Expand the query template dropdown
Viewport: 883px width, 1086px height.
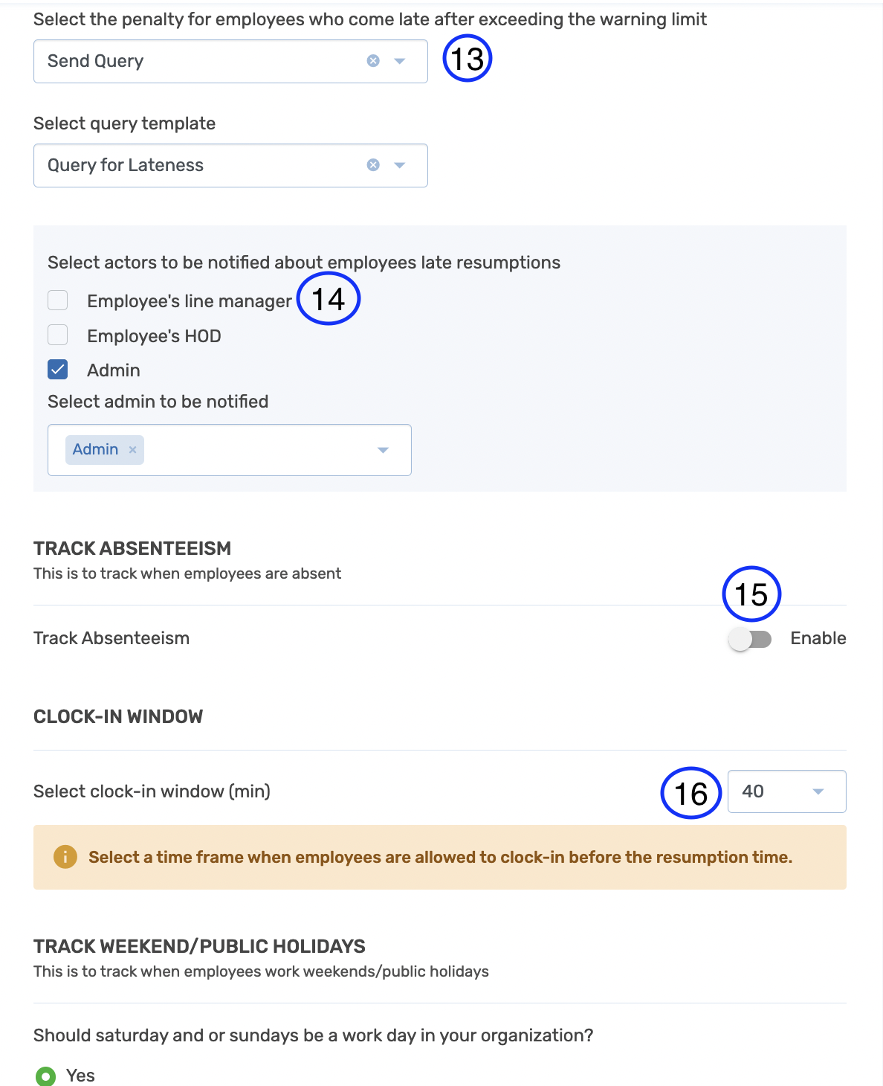[x=400, y=165]
